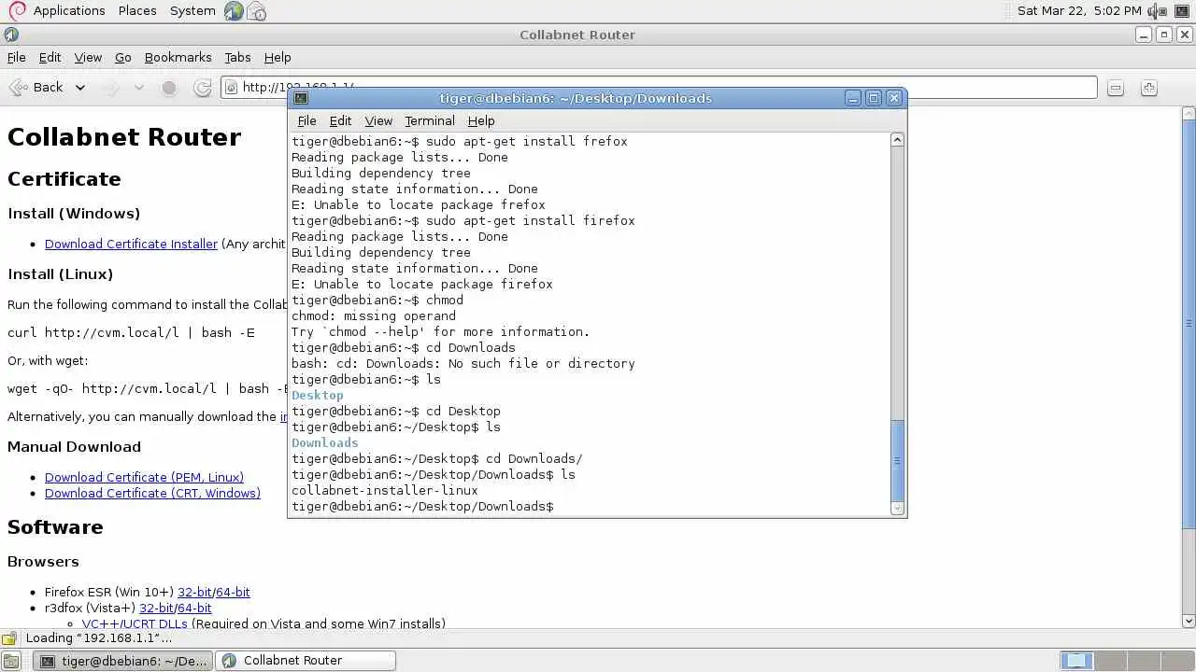Open the volume control speaker icon
Viewport: 1196px width, 672px height.
click(x=1156, y=11)
